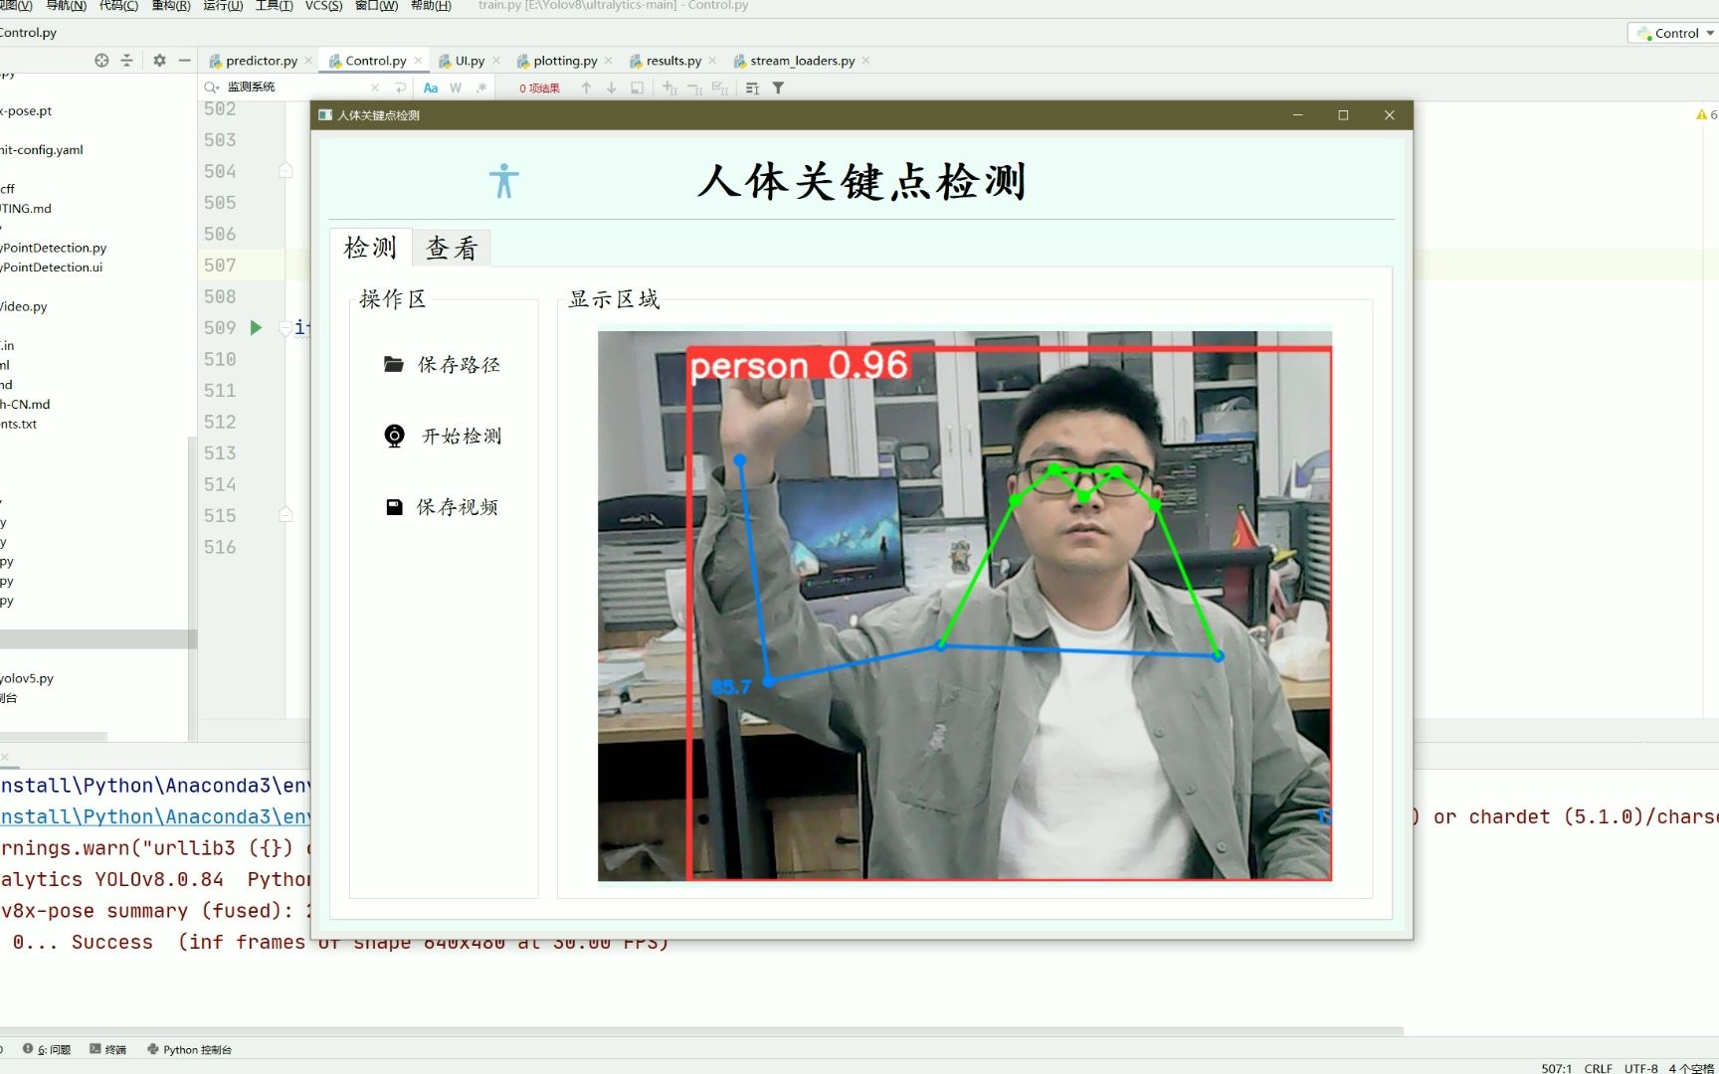
Task: Toggle match case Aa in the search bar
Action: click(x=431, y=88)
